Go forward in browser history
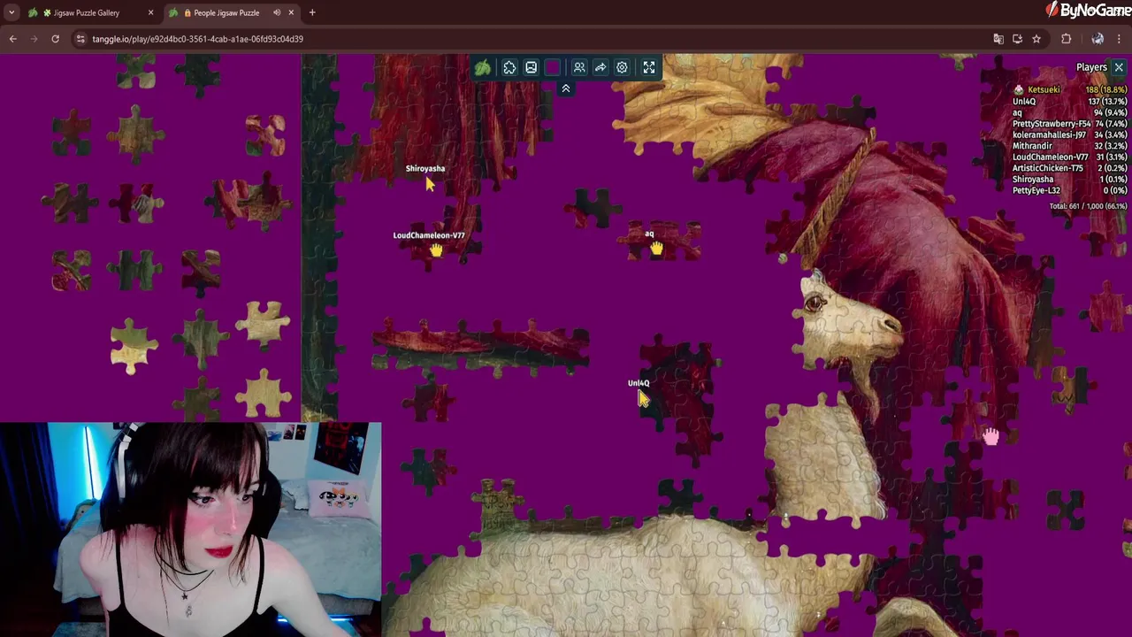The width and height of the screenshot is (1132, 637). coord(34,39)
